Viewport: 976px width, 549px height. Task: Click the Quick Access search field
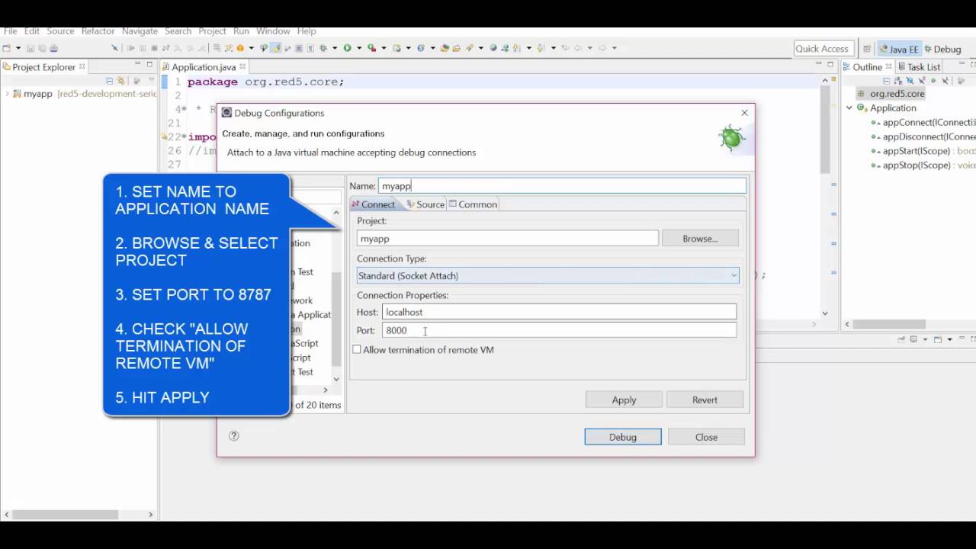(822, 49)
